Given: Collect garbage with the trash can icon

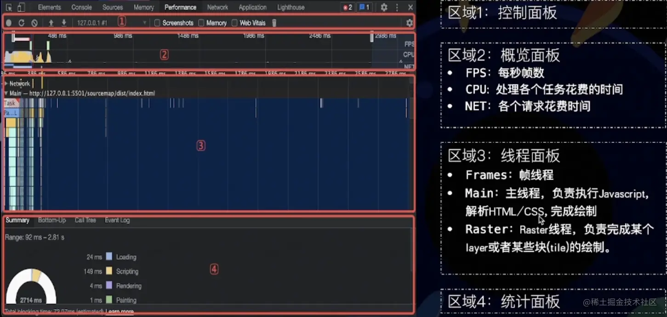Looking at the screenshot, I should (274, 22).
